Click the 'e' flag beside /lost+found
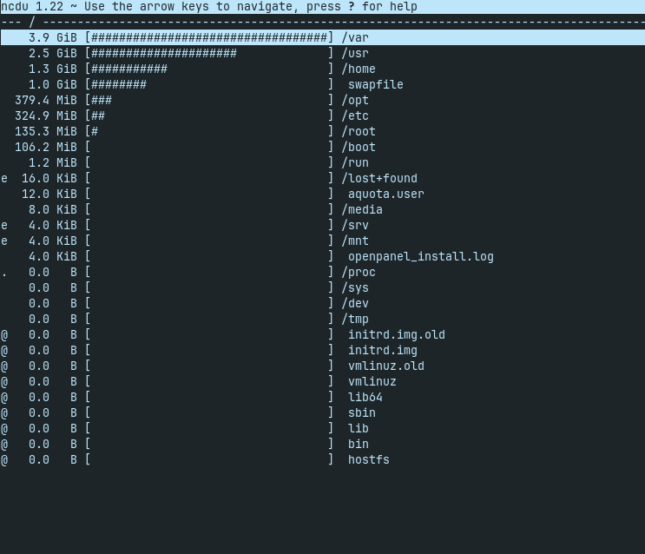The image size is (645, 554). (x=4, y=179)
